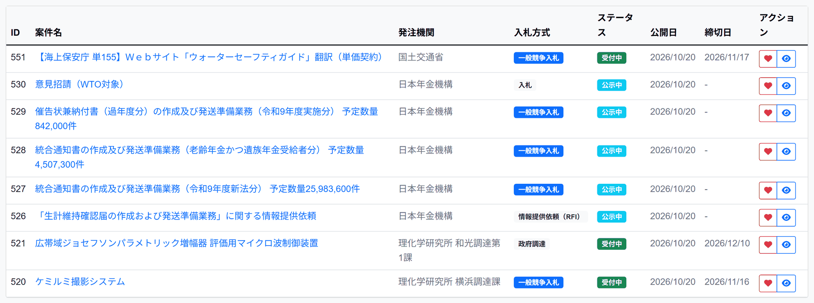This screenshot has width=814, height=303.
Task: Click the eye icon in row 530
Action: (786, 86)
